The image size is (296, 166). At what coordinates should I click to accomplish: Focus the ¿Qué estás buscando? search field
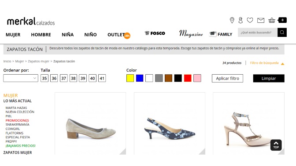258,32
